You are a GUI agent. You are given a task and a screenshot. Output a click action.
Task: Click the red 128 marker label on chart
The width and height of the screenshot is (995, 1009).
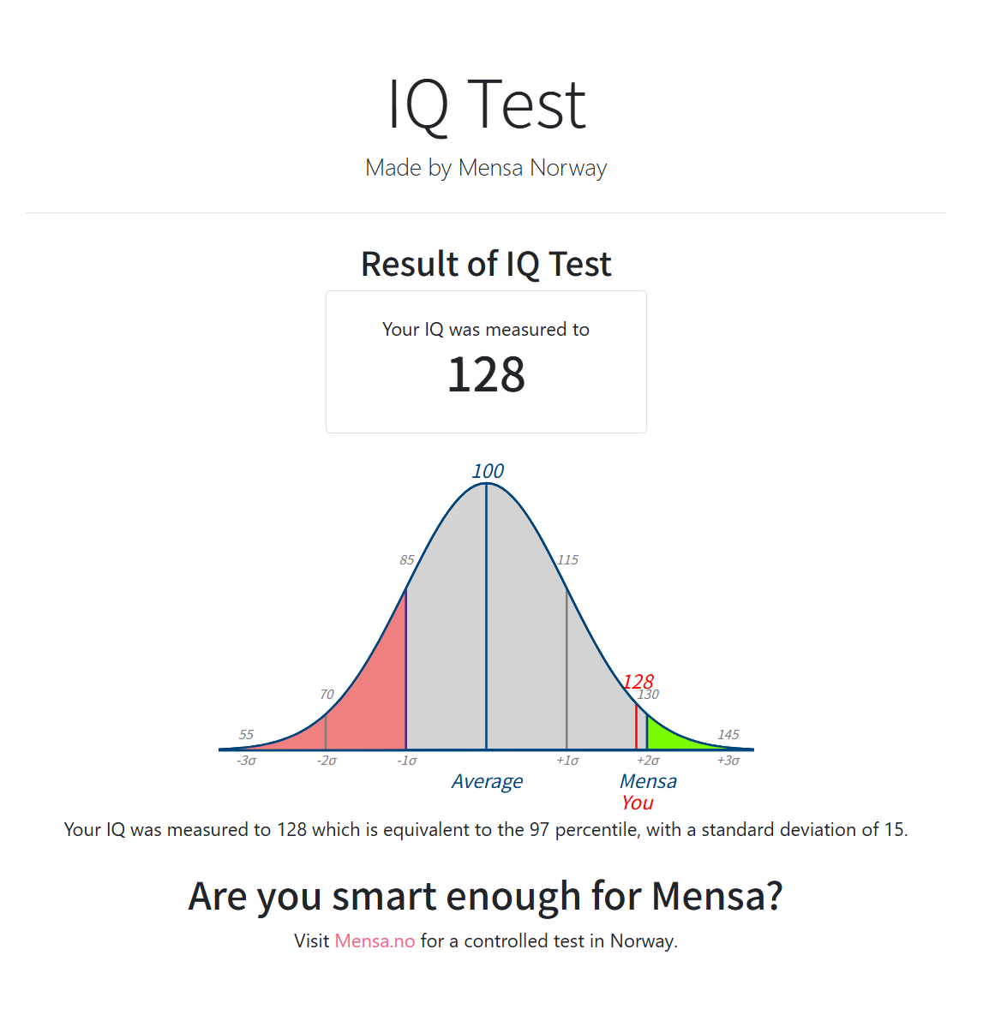(x=638, y=681)
